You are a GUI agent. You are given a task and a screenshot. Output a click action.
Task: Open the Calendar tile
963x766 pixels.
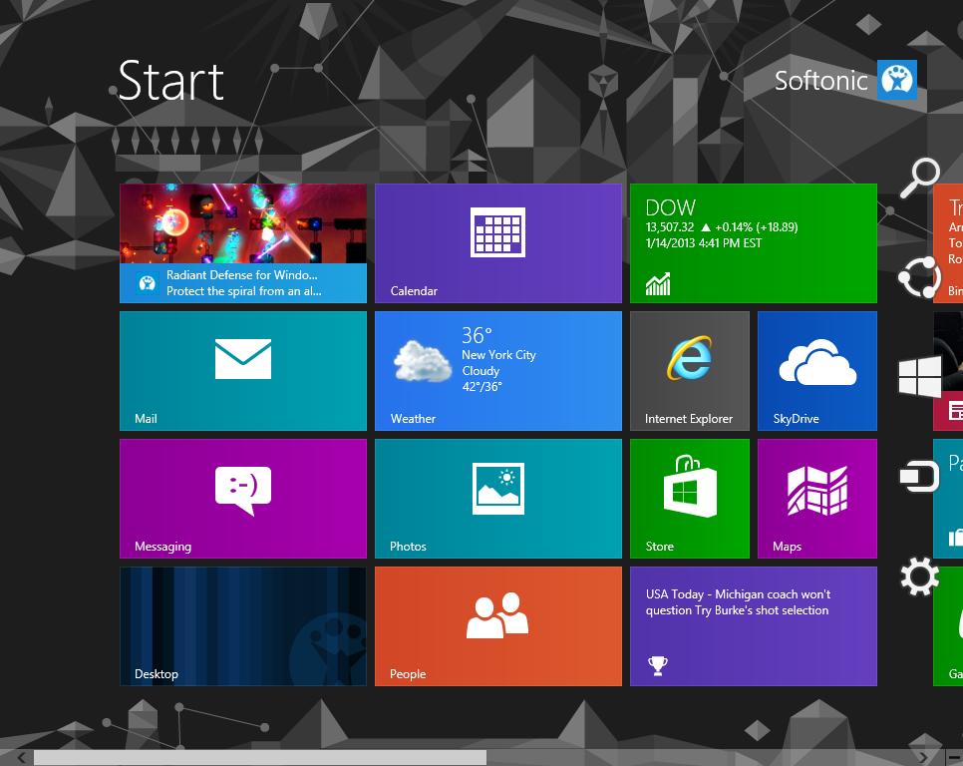pyautogui.click(x=497, y=242)
